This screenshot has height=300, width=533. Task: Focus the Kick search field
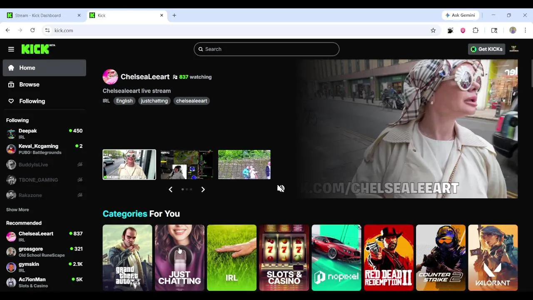(266, 49)
